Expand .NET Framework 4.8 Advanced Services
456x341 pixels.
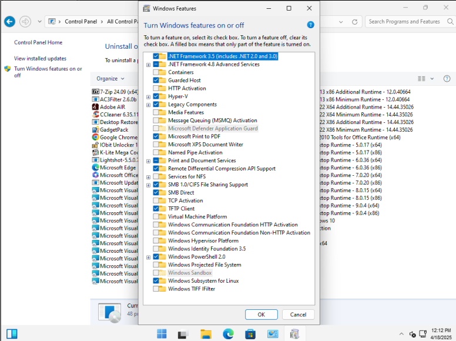tap(148, 65)
